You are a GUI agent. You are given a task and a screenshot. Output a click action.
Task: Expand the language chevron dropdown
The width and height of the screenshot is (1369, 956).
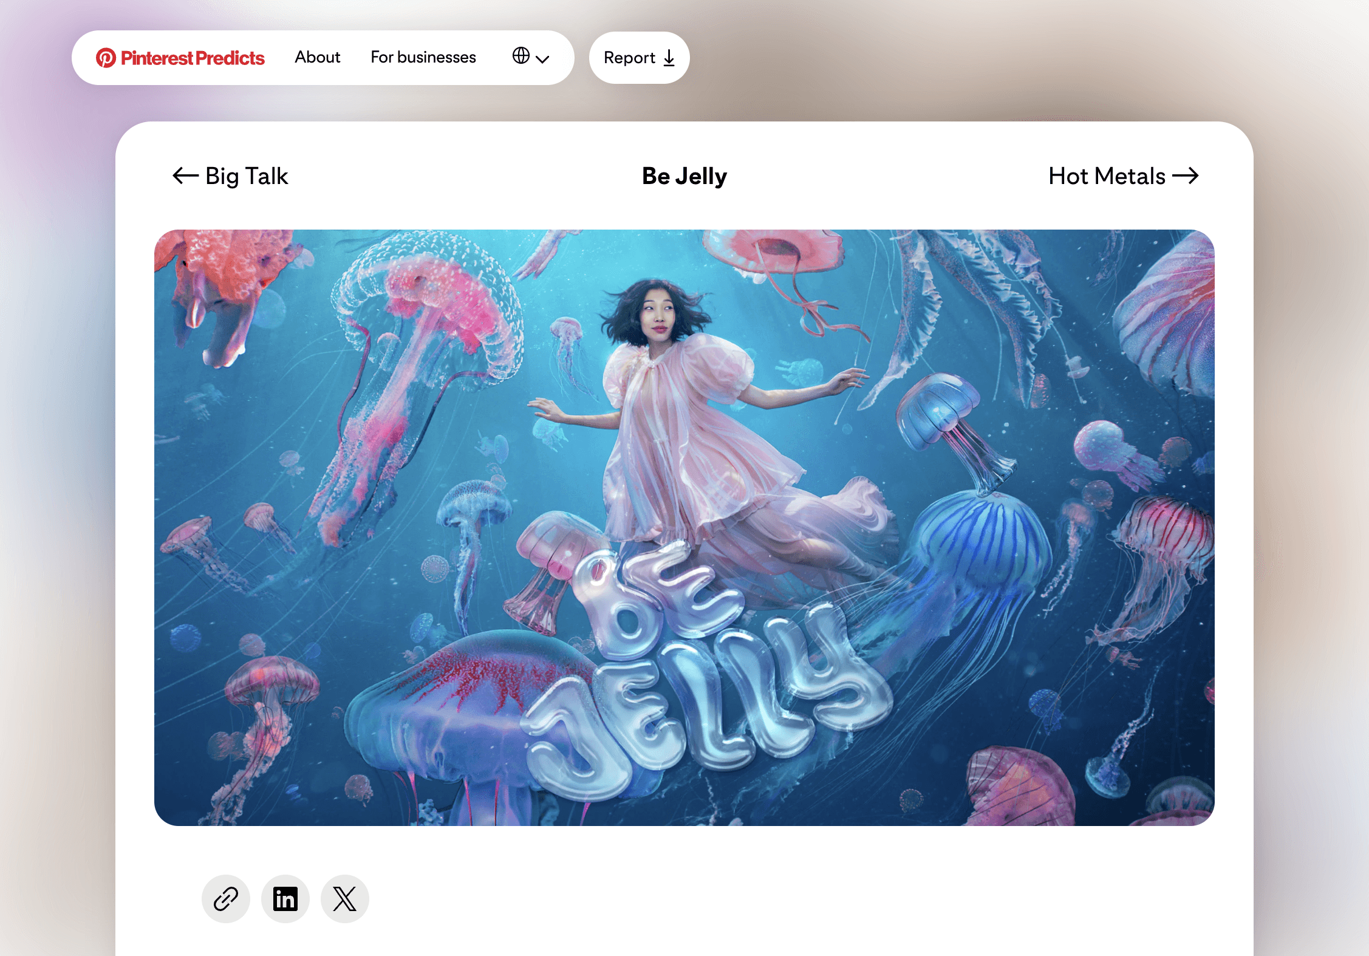pos(542,59)
